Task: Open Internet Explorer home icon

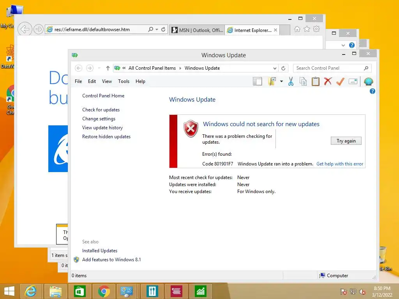Action: tap(297, 29)
